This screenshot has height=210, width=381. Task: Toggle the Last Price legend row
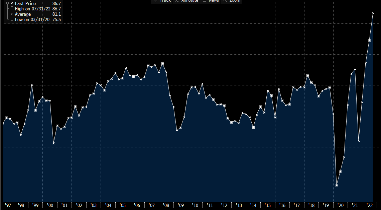[25, 3]
